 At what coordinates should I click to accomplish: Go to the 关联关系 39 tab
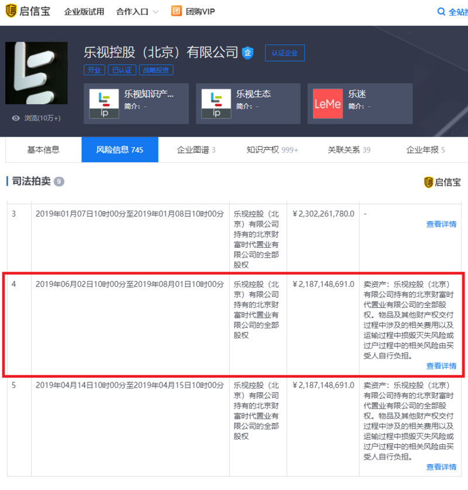coord(349,150)
